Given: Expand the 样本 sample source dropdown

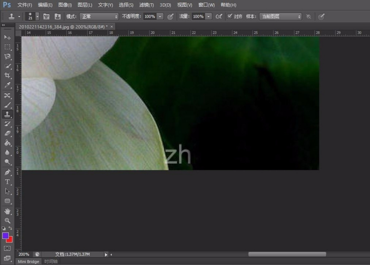Looking at the screenshot, I should (x=280, y=17).
